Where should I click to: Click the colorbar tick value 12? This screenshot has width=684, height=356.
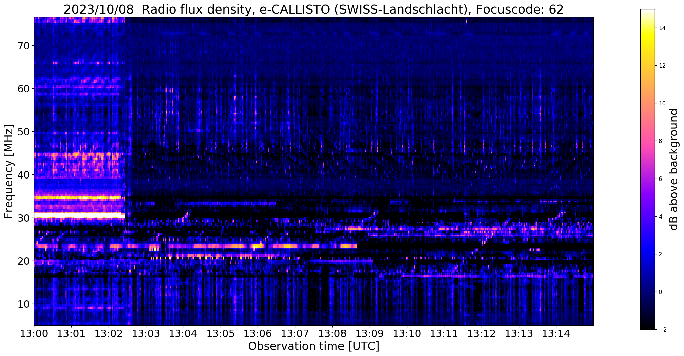662,66
